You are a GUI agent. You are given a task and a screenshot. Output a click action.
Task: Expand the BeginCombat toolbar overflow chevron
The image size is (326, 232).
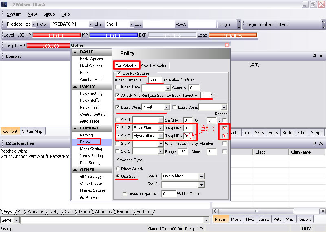(324, 24)
